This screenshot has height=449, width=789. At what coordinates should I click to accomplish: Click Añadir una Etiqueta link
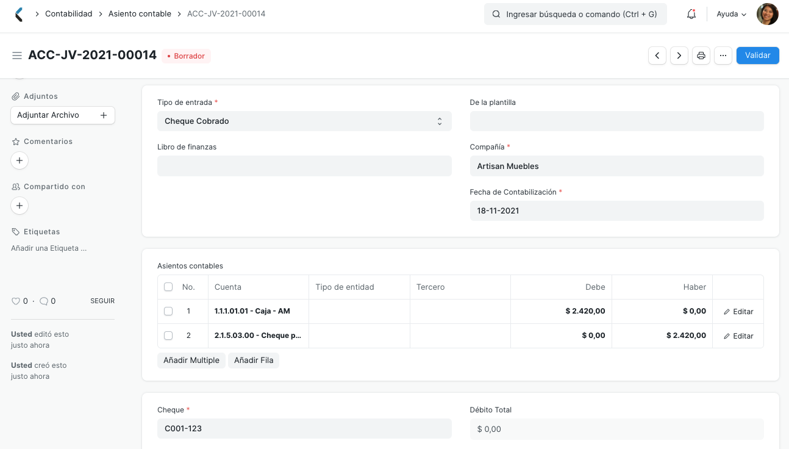pyautogui.click(x=49, y=248)
